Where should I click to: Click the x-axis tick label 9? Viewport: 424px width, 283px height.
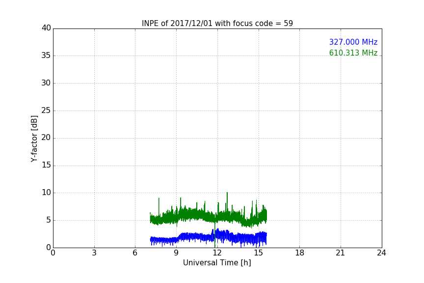(x=176, y=253)
